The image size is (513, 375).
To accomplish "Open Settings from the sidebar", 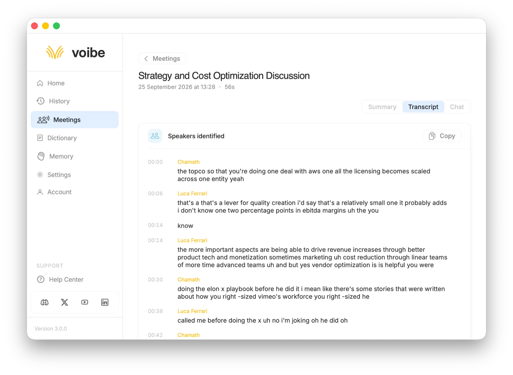I will pos(75,175).
